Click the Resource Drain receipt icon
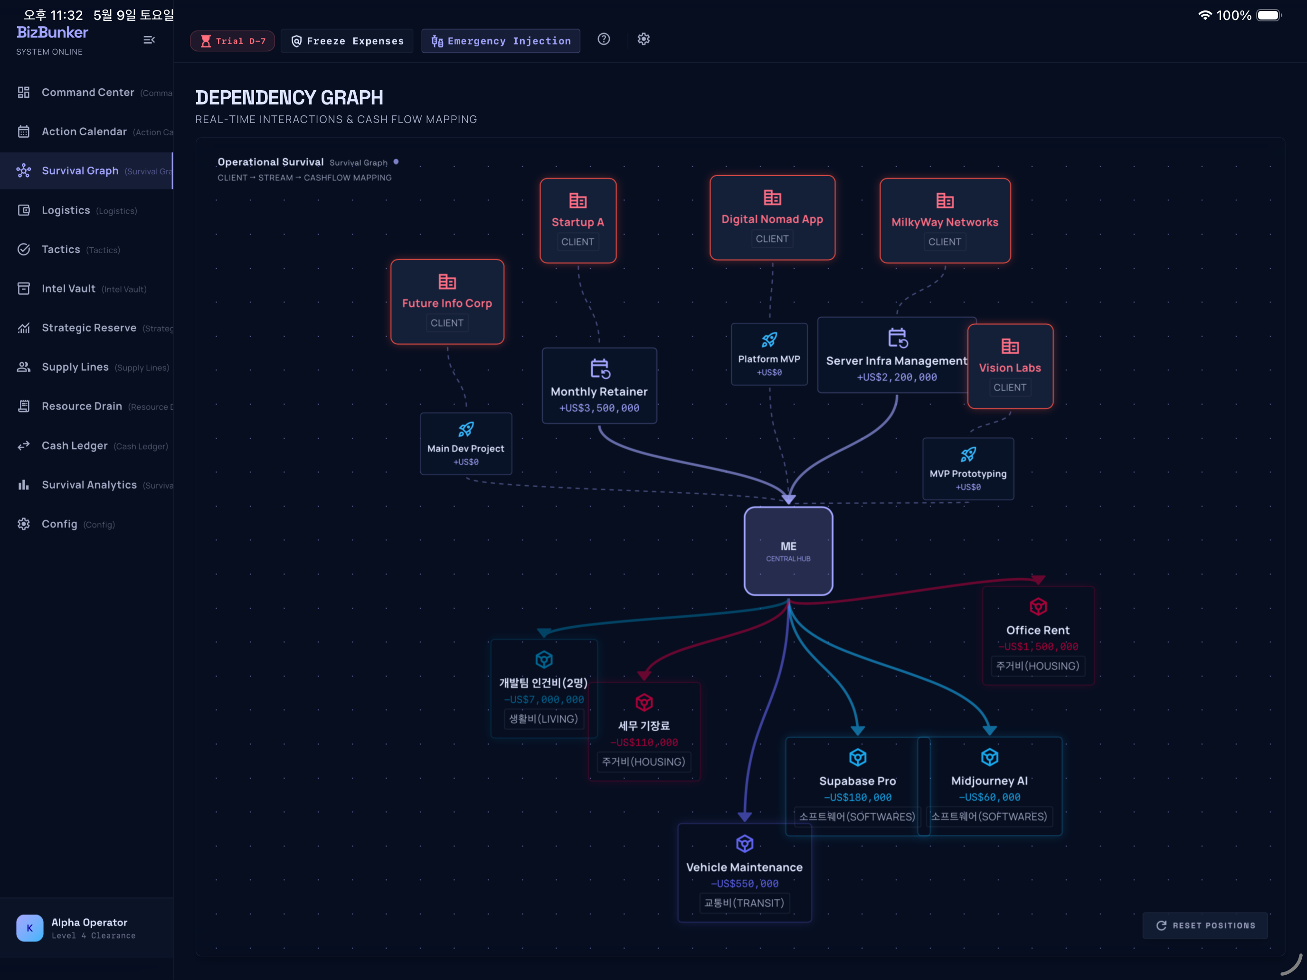The height and width of the screenshot is (980, 1307). pos(24,406)
